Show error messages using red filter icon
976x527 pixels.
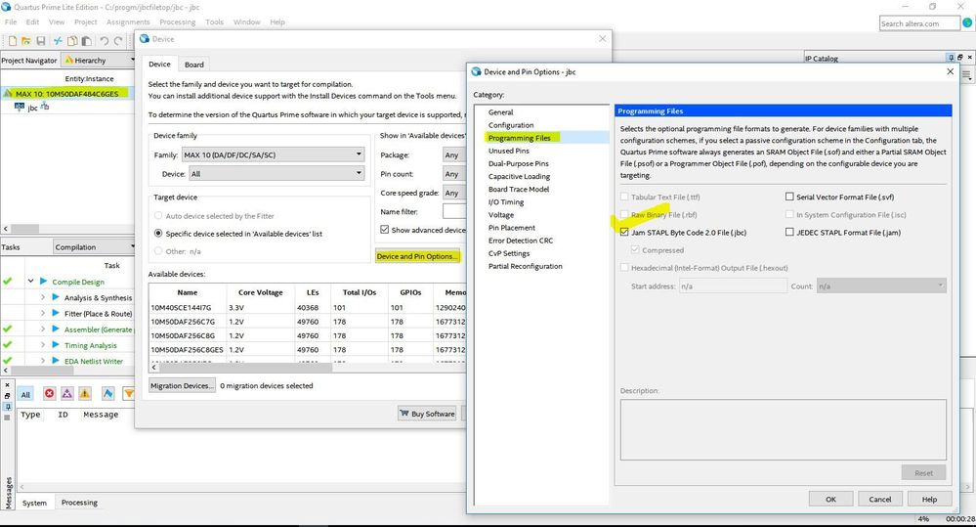49,393
